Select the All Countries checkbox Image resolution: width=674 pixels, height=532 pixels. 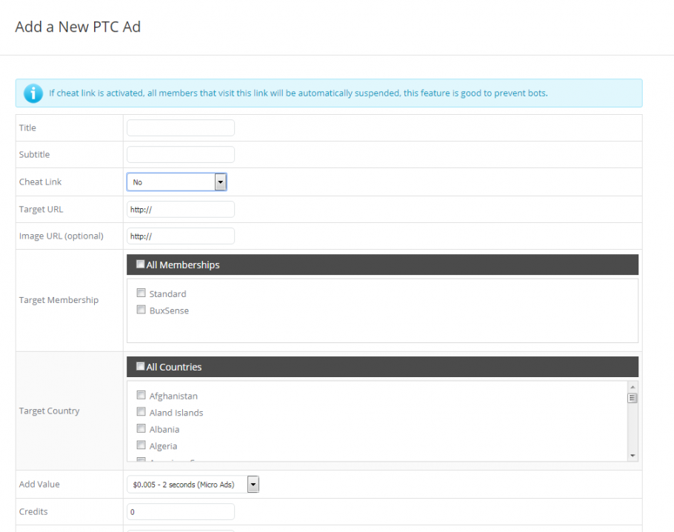(140, 366)
